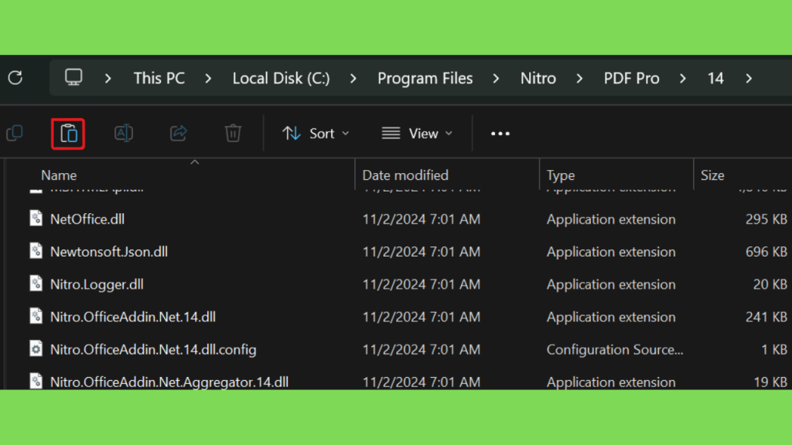
Task: Sort by the Size column header
Action: tap(712, 175)
